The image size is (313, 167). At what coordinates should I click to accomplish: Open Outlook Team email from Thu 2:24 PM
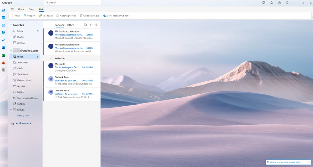tap(72, 94)
